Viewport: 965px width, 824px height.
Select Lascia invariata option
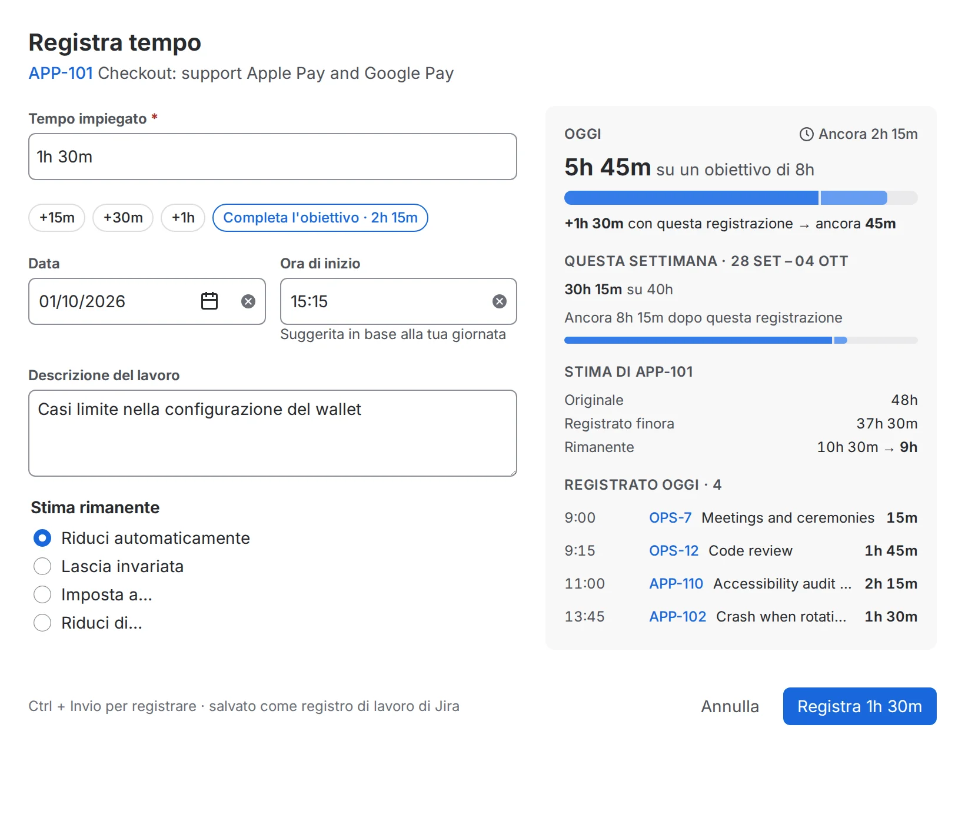coord(42,566)
